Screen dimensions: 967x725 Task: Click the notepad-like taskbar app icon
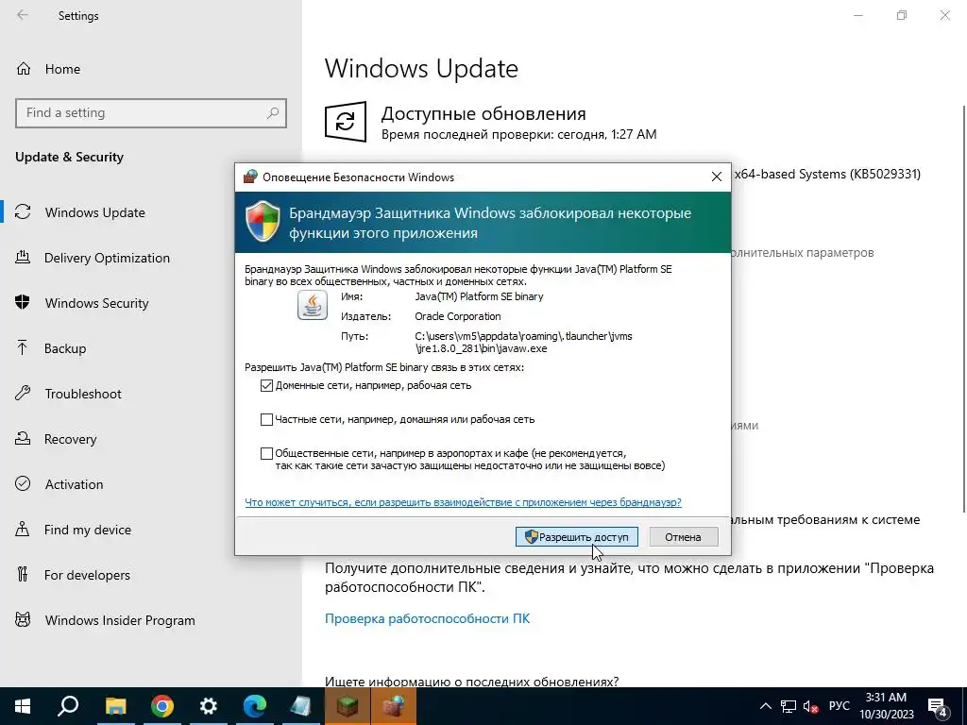click(x=301, y=706)
